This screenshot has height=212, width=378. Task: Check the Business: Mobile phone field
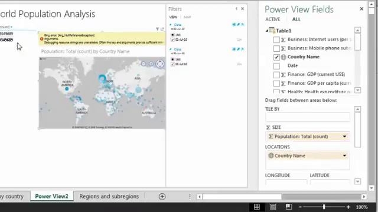click(276, 48)
